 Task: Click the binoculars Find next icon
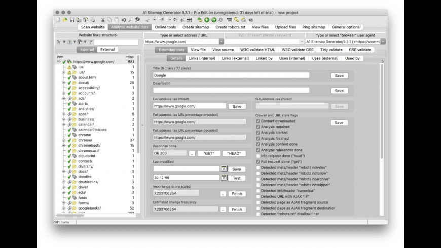pos(137,20)
